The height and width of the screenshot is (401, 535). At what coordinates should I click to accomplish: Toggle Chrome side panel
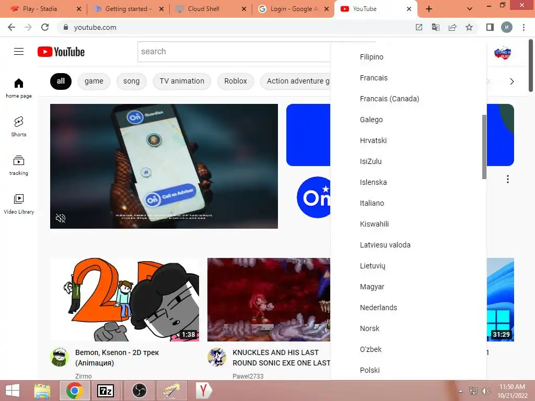click(490, 27)
